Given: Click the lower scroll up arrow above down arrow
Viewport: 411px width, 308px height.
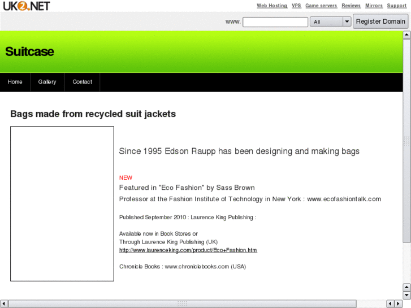Looking at the screenshot, I should (406, 287).
